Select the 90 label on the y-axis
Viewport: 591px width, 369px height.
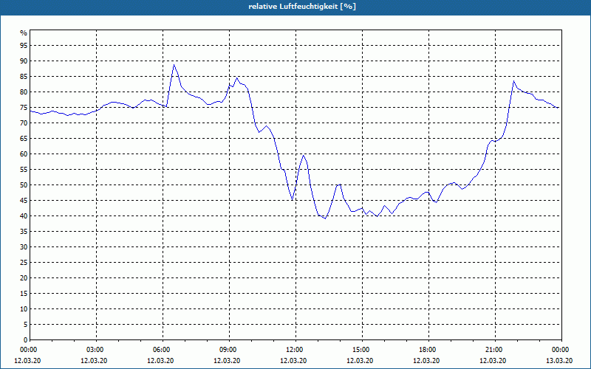pos(24,61)
